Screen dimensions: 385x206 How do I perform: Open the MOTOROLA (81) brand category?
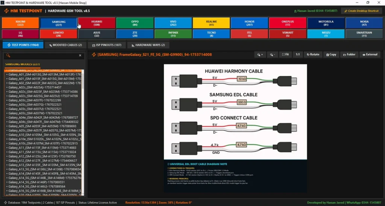click(x=326, y=23)
